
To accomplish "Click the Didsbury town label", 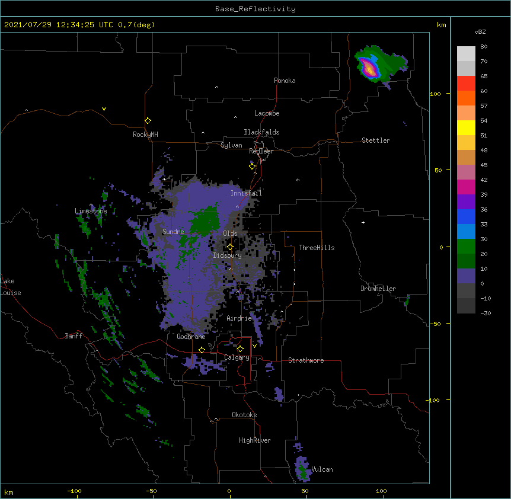I will pyautogui.click(x=227, y=255).
